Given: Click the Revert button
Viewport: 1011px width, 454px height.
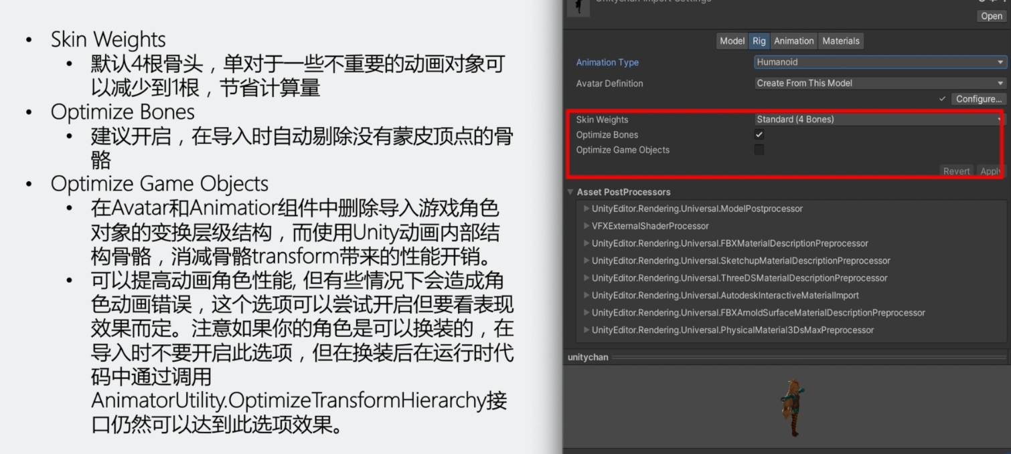Looking at the screenshot, I should point(956,171).
